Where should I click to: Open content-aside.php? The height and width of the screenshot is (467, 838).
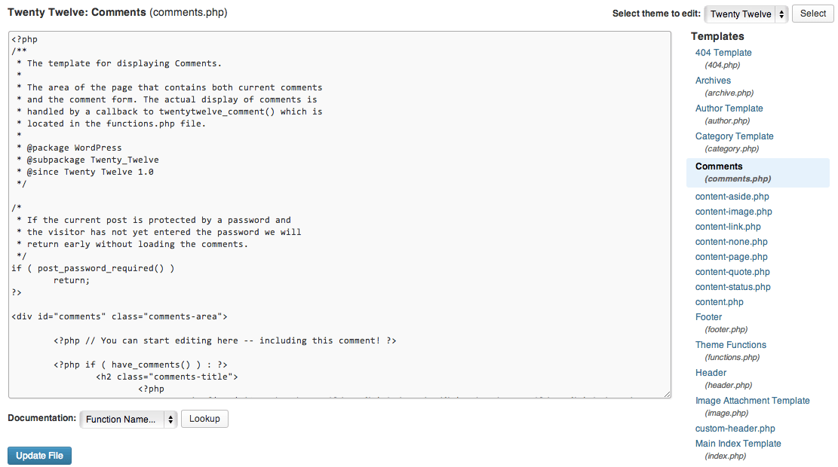click(x=732, y=196)
